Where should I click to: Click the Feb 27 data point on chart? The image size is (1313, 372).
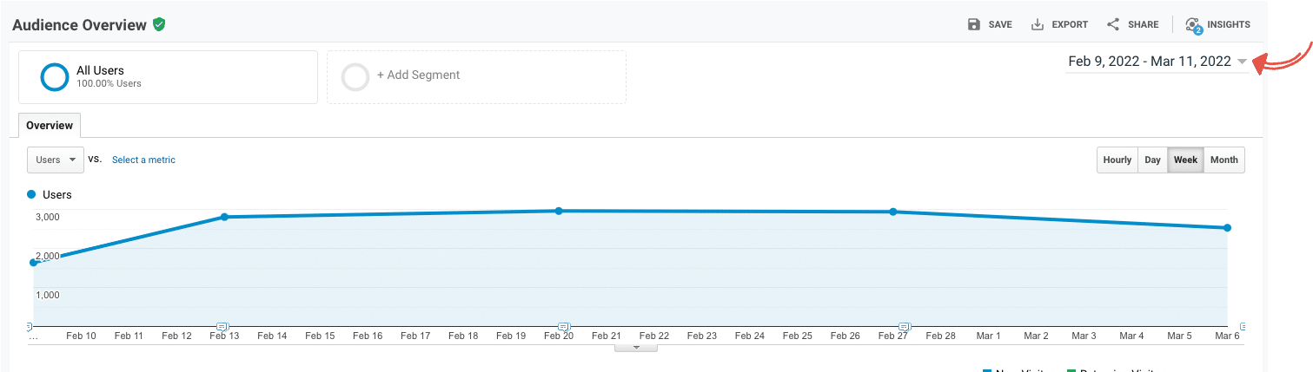click(x=893, y=212)
